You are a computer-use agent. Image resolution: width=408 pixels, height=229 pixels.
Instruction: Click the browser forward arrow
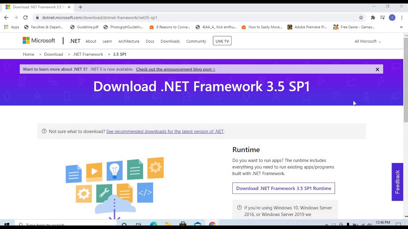16,17
